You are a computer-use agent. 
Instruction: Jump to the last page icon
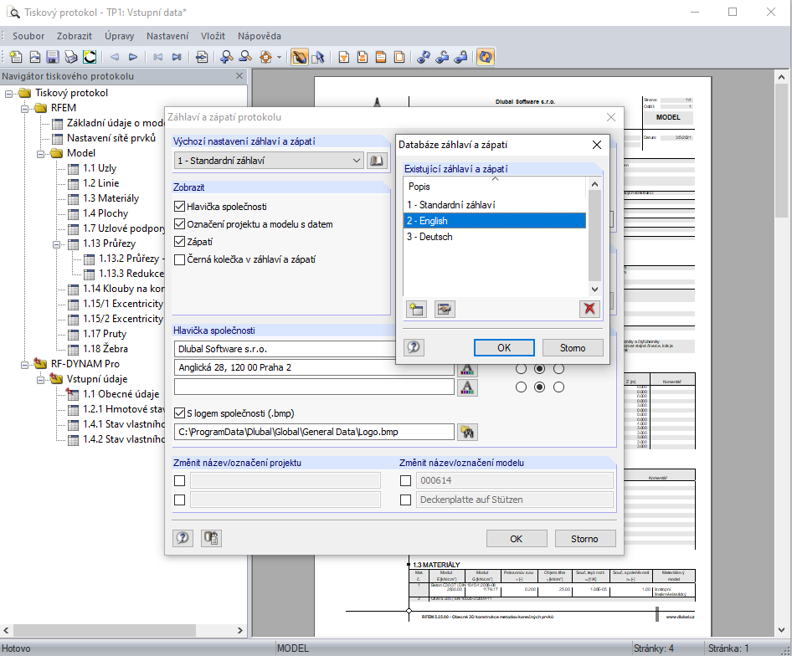tap(177, 57)
